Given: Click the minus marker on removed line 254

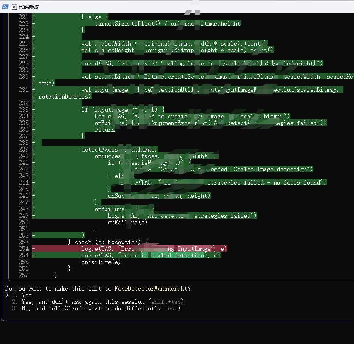Looking at the screenshot, I should pyautogui.click(x=34, y=249).
